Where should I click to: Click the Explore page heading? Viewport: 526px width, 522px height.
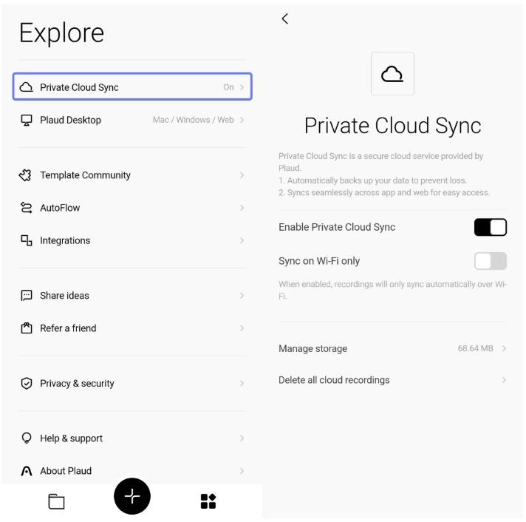[62, 33]
